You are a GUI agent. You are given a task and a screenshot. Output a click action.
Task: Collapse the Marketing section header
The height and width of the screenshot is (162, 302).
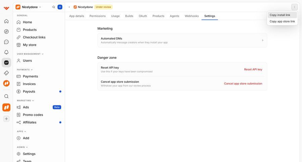pos(25,100)
